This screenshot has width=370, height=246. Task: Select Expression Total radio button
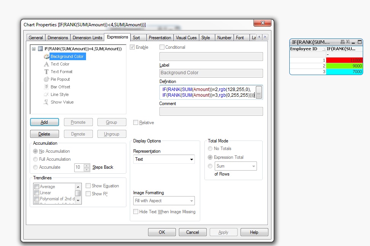[210, 157]
